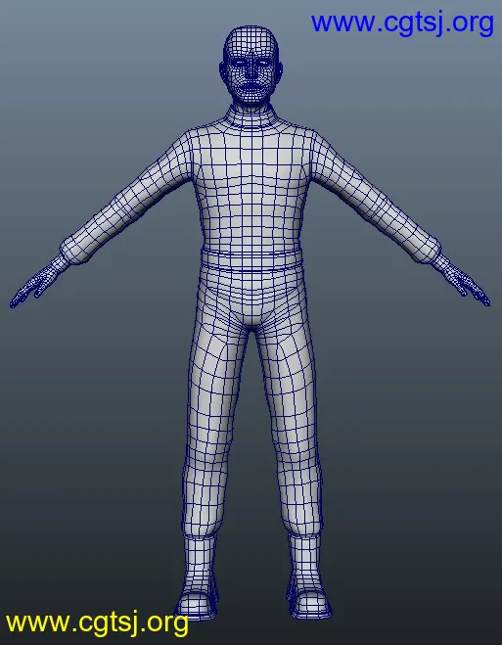Click the belt at the waist
This screenshot has width=502, height=645.
coord(251,259)
